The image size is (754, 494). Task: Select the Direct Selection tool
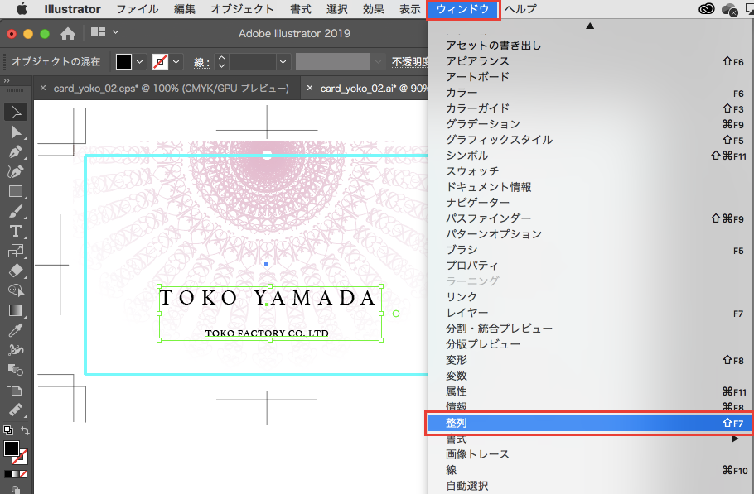(16, 132)
